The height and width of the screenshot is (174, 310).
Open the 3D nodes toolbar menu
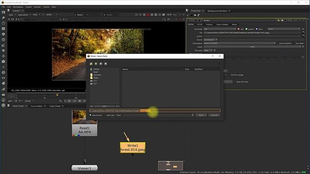point(3,61)
